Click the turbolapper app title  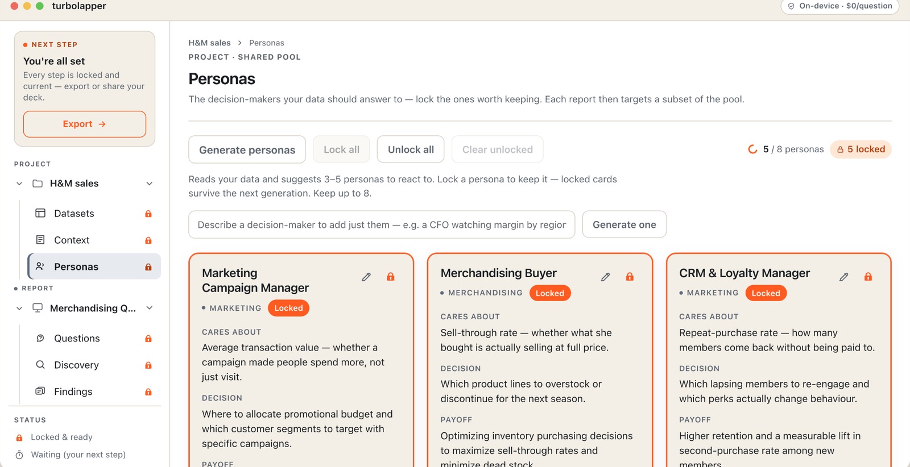(x=79, y=6)
